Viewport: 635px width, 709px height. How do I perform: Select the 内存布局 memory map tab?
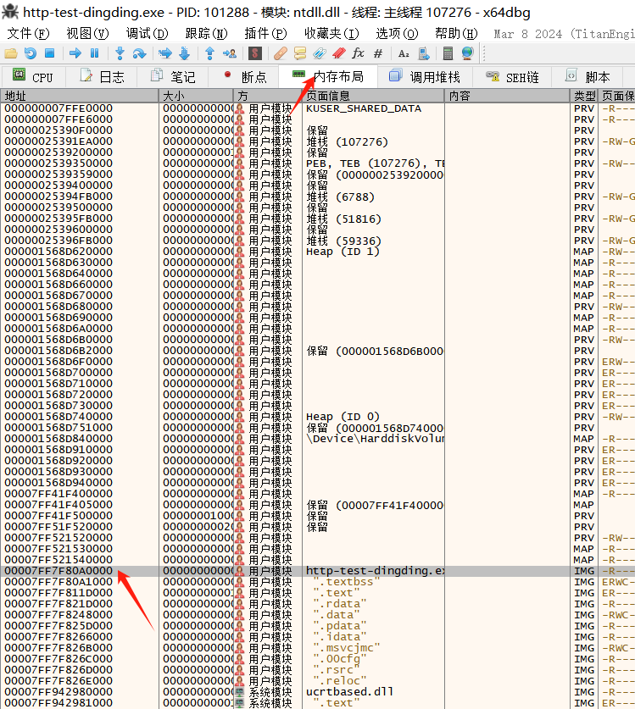tap(328, 76)
